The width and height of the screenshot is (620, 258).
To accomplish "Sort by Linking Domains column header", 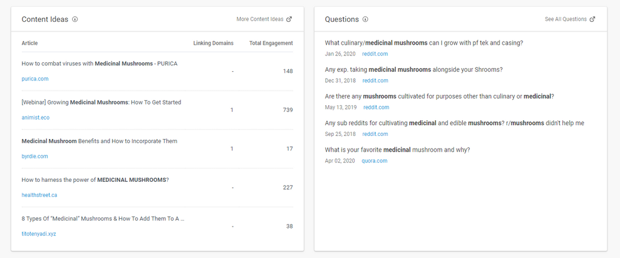I will pos(213,44).
